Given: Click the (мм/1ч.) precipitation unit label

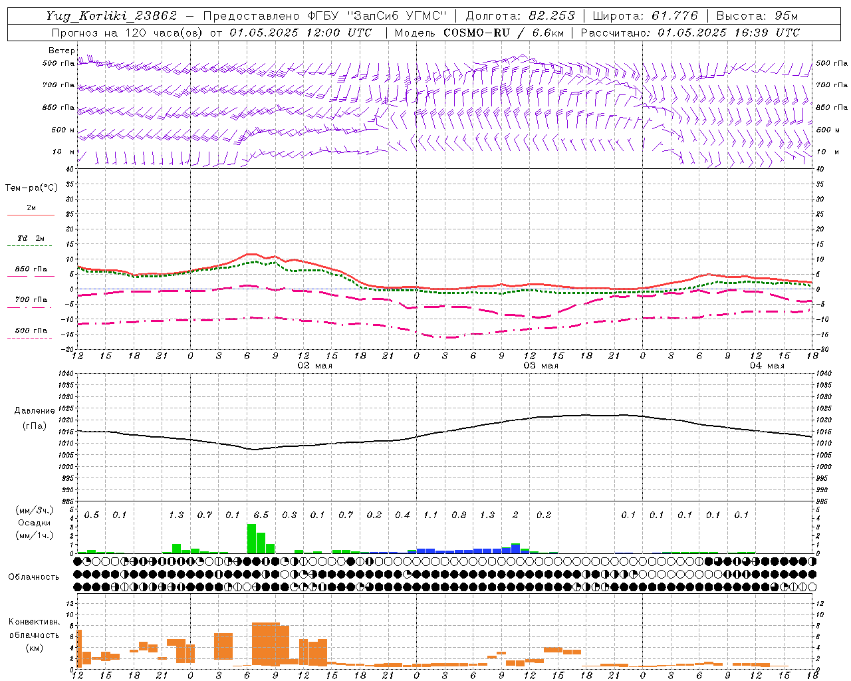Looking at the screenshot, I should [x=34, y=535].
